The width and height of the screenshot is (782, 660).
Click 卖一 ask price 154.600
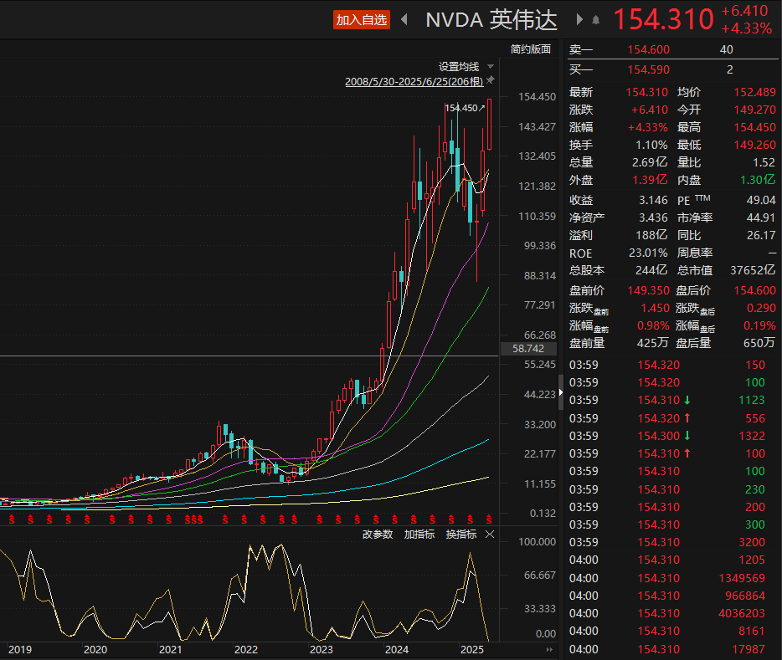(x=648, y=49)
